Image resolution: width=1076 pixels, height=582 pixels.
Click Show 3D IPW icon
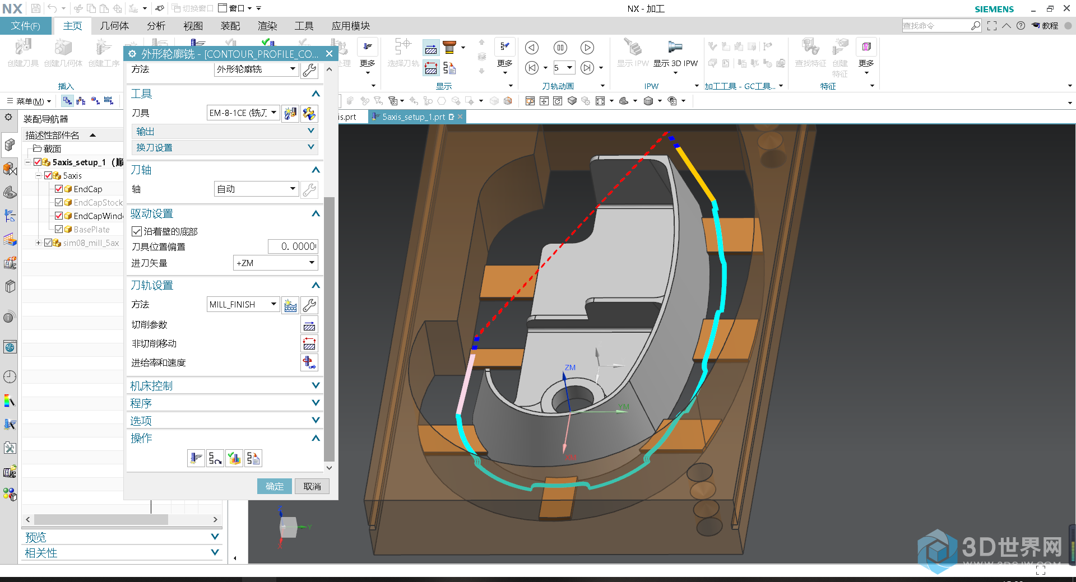(x=675, y=48)
